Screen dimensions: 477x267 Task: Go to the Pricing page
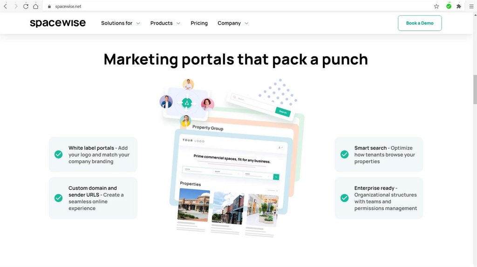(x=199, y=23)
